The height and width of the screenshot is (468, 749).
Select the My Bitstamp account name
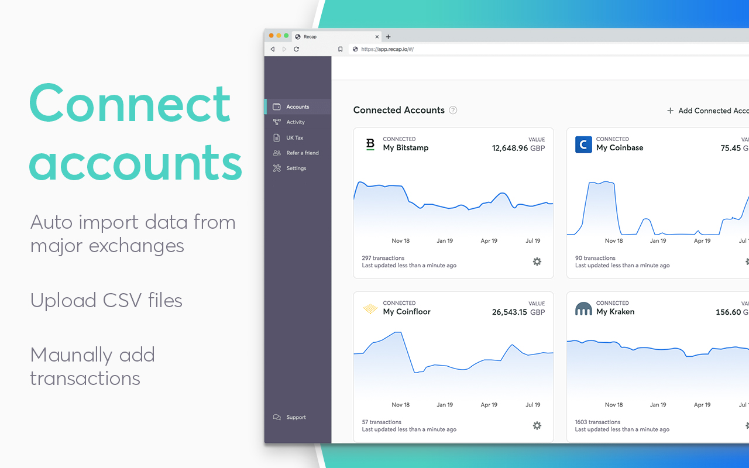click(406, 148)
